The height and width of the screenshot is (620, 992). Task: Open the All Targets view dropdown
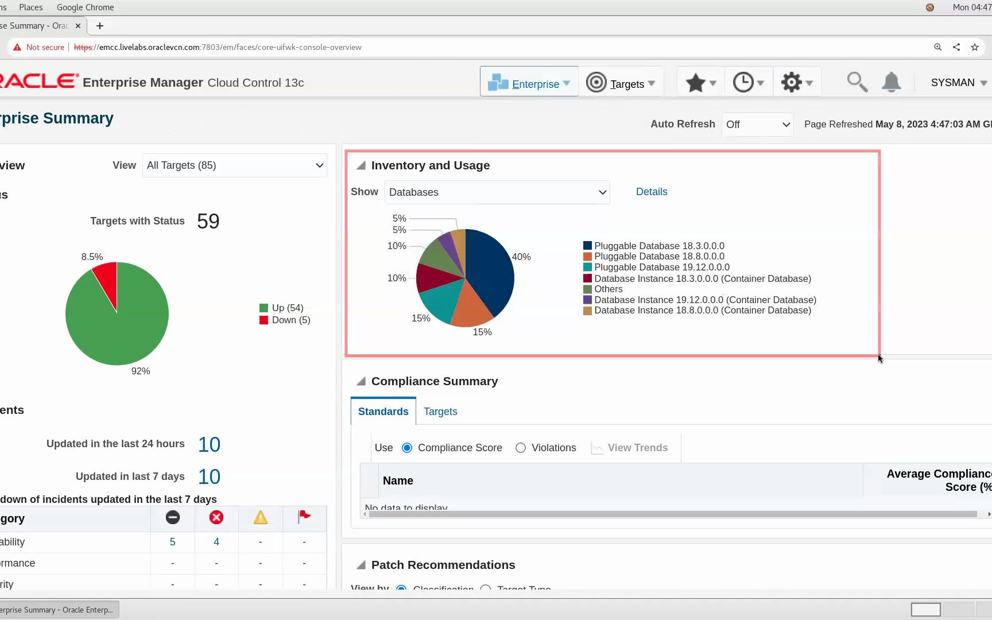[x=235, y=165]
